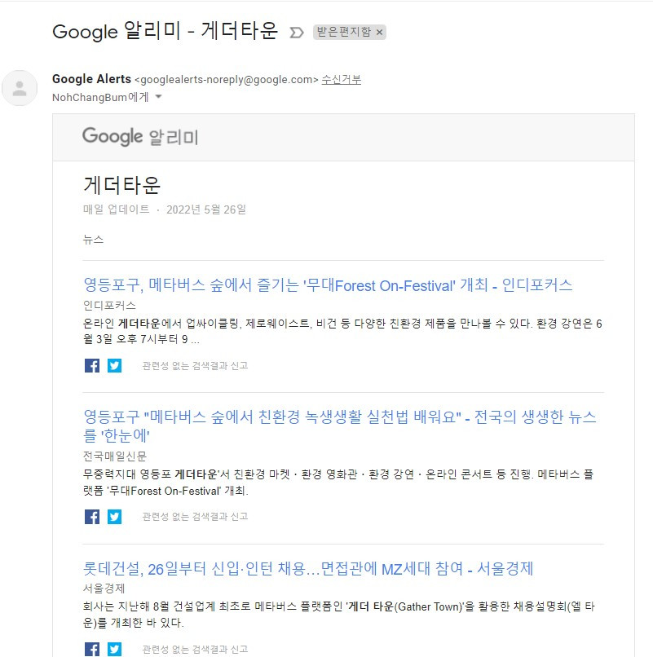Viewport: 653px width, 657px height.
Task: Expand recipient details via the NohChangBum에게 arrow
Action: (x=160, y=96)
